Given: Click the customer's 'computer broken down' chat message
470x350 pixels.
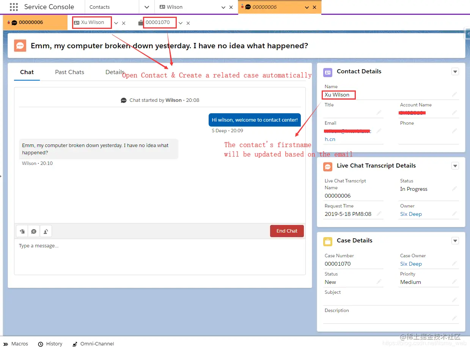Looking at the screenshot, I should pyautogui.click(x=99, y=149).
